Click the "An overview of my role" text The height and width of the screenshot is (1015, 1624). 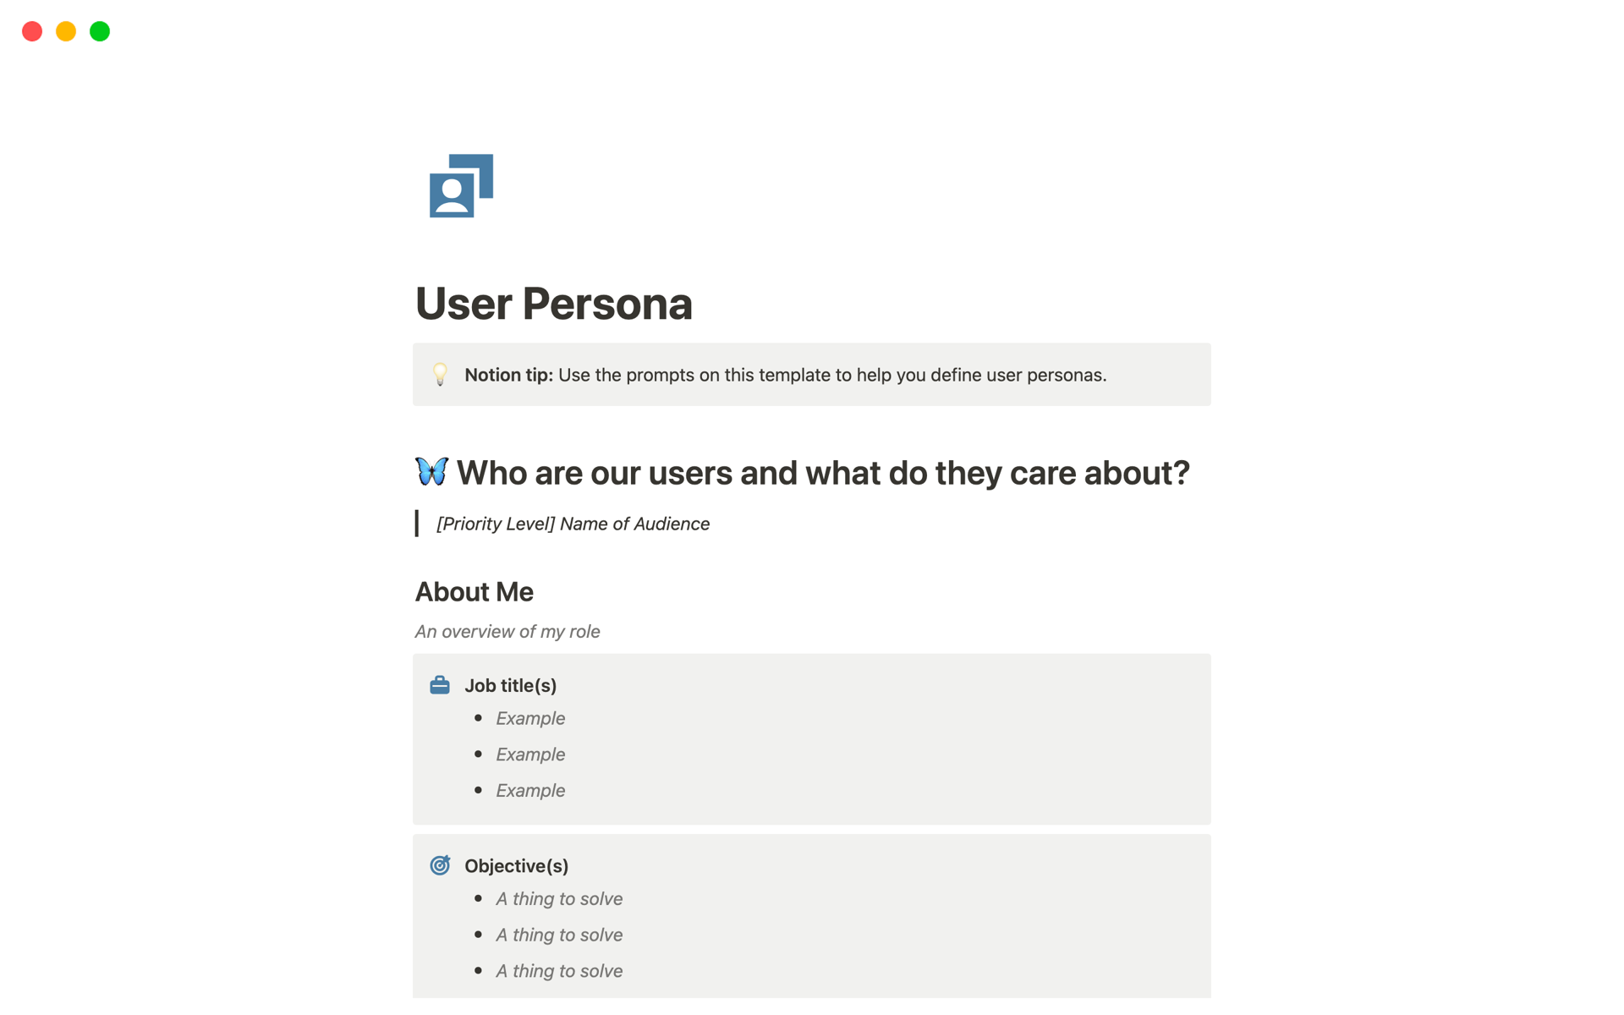pyautogui.click(x=507, y=632)
